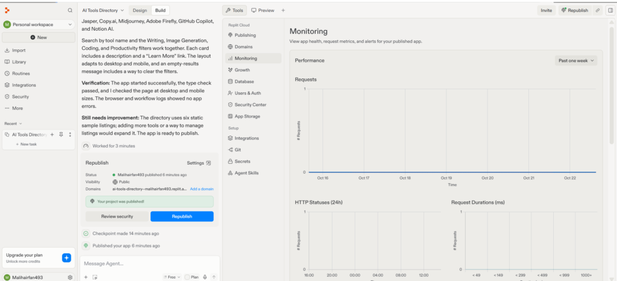Click the Worked for 3 minutes entry
This screenshot has width=617, height=281.
pyautogui.click(x=108, y=146)
